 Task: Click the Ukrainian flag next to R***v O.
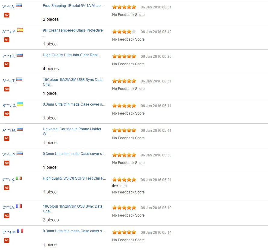(20, 104)
